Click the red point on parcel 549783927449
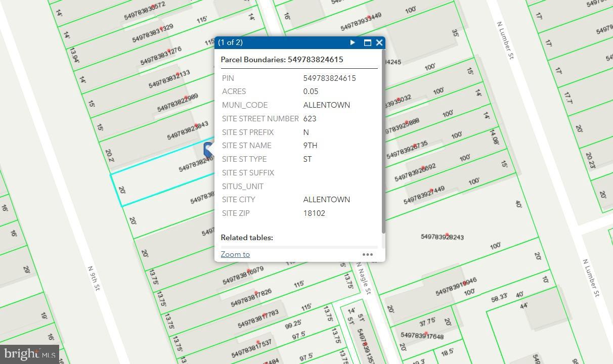The width and height of the screenshot is (613, 364). tap(431, 191)
